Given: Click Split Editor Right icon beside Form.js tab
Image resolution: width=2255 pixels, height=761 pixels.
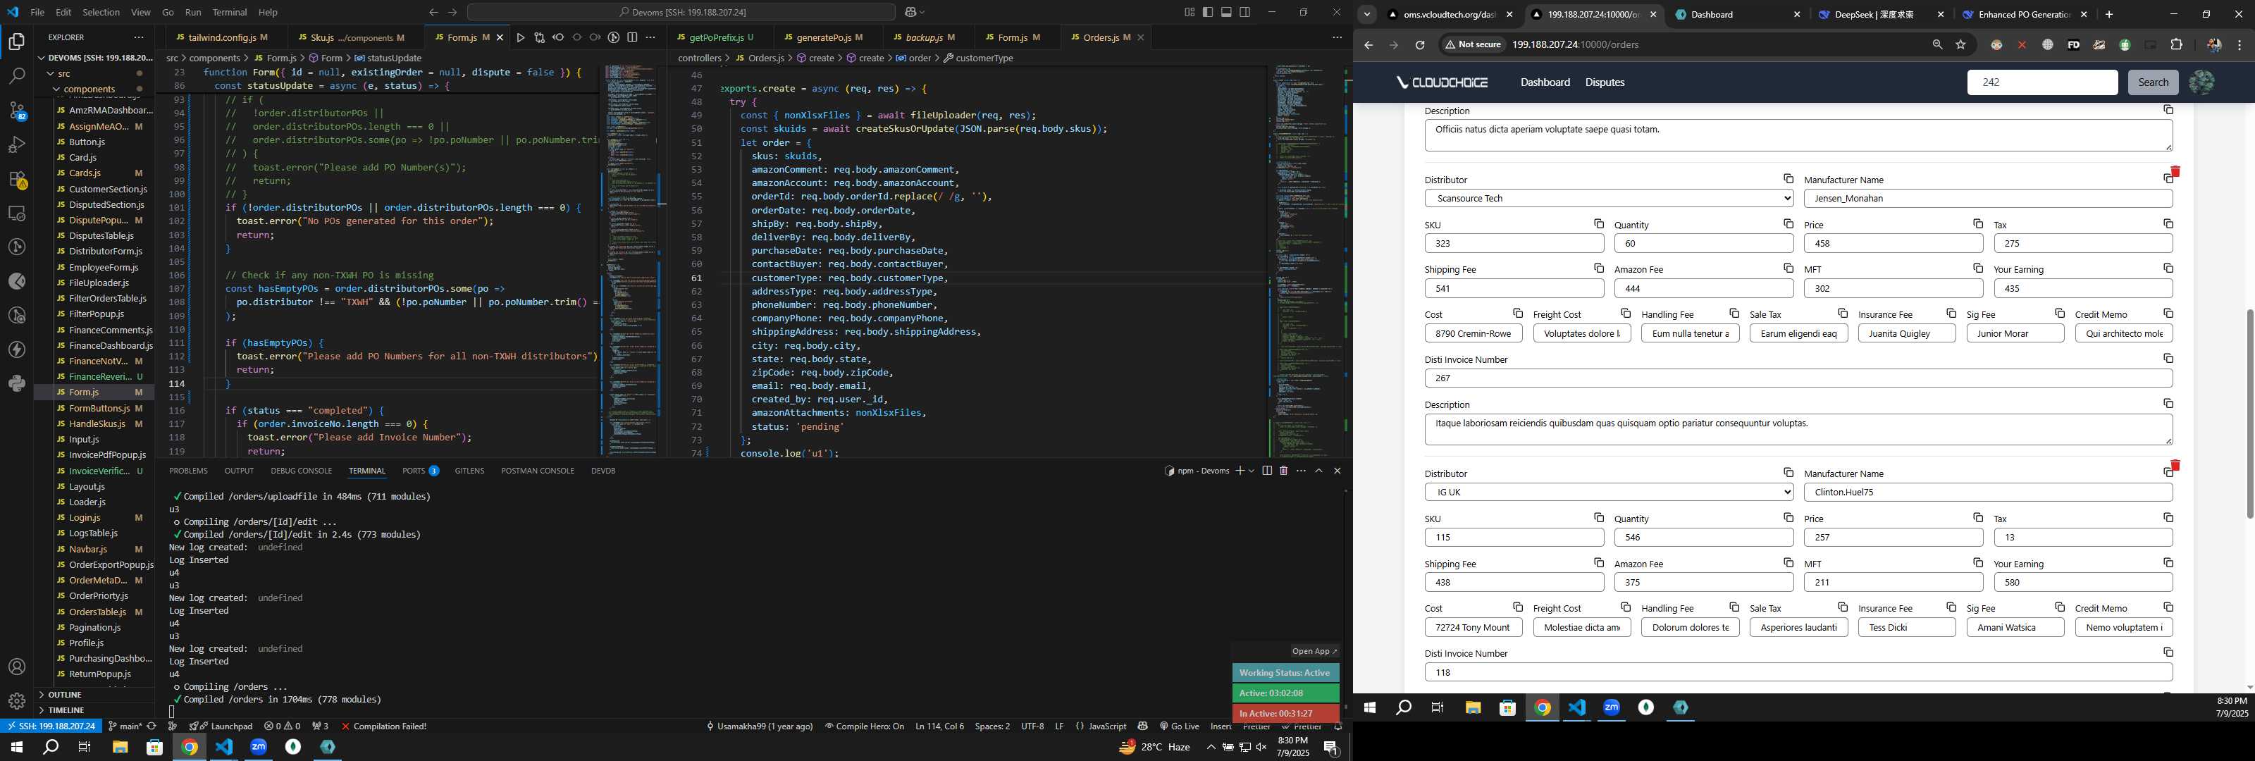Looking at the screenshot, I should [632, 37].
